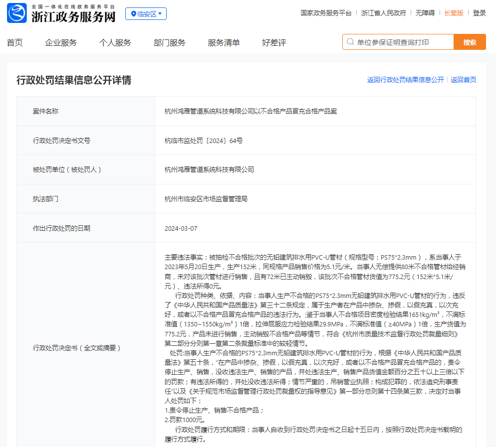Select the 行政处罚结果信息公开详情 heading
Screen dimensions: 496x447
click(x=74, y=80)
